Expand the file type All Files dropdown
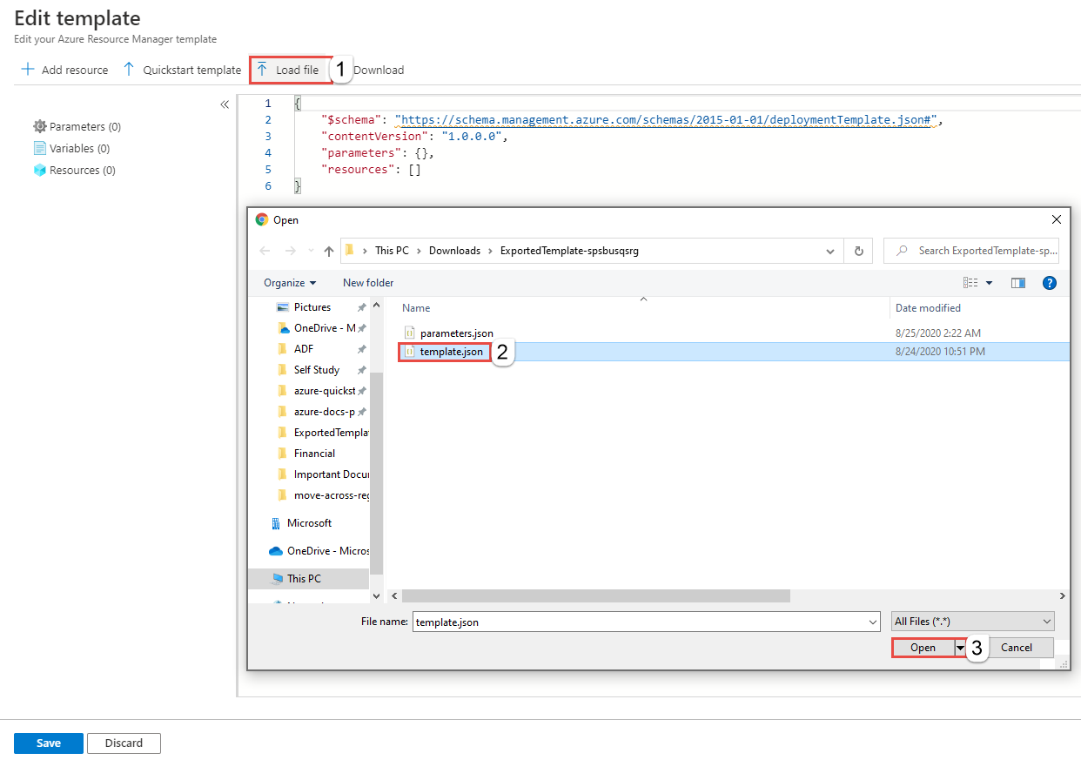1081x760 pixels. click(x=972, y=622)
